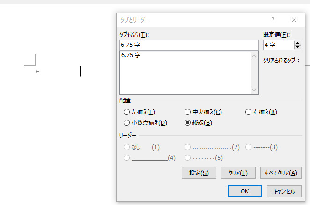310x205 pixels.
Task: Choose 中央揃え(C) alignment
Action: point(188,112)
